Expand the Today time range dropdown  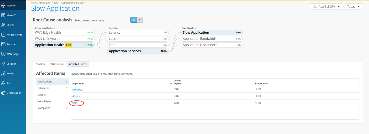coord(353,7)
